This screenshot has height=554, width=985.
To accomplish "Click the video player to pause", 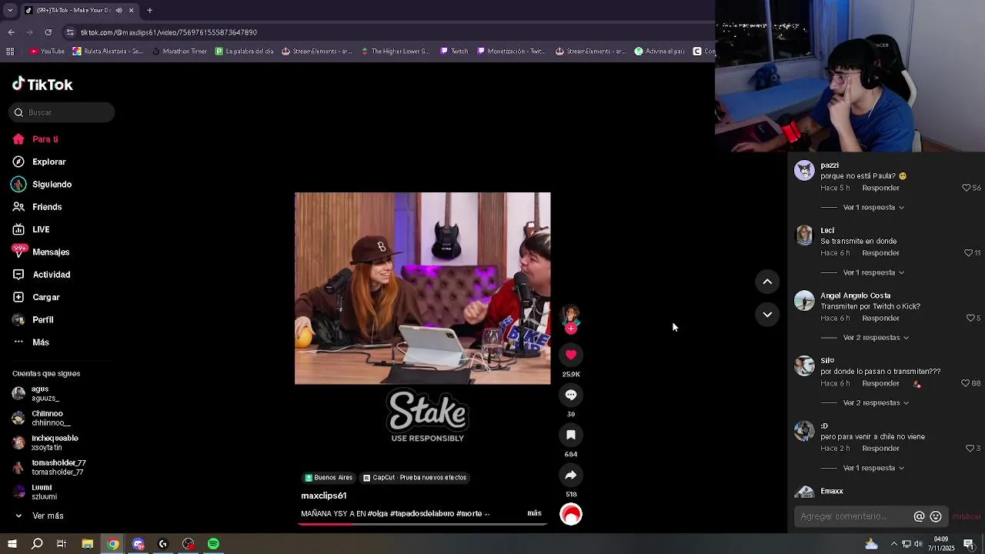I will click(x=422, y=288).
